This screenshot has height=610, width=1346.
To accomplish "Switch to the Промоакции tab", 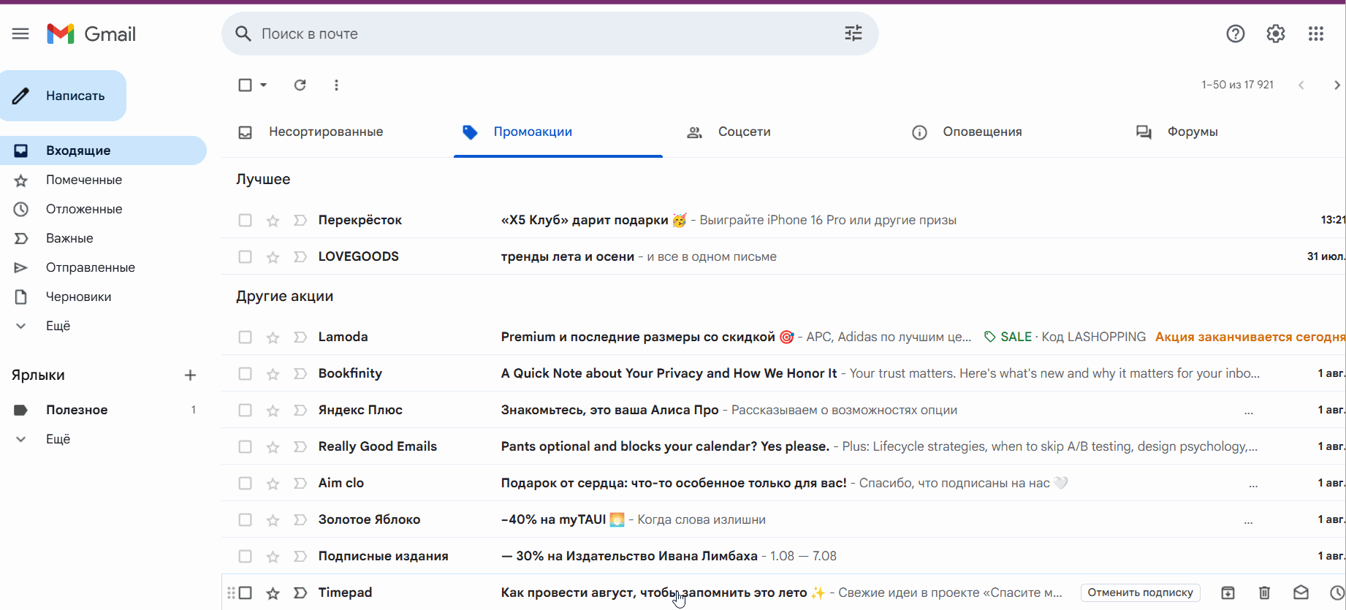I will [x=558, y=132].
